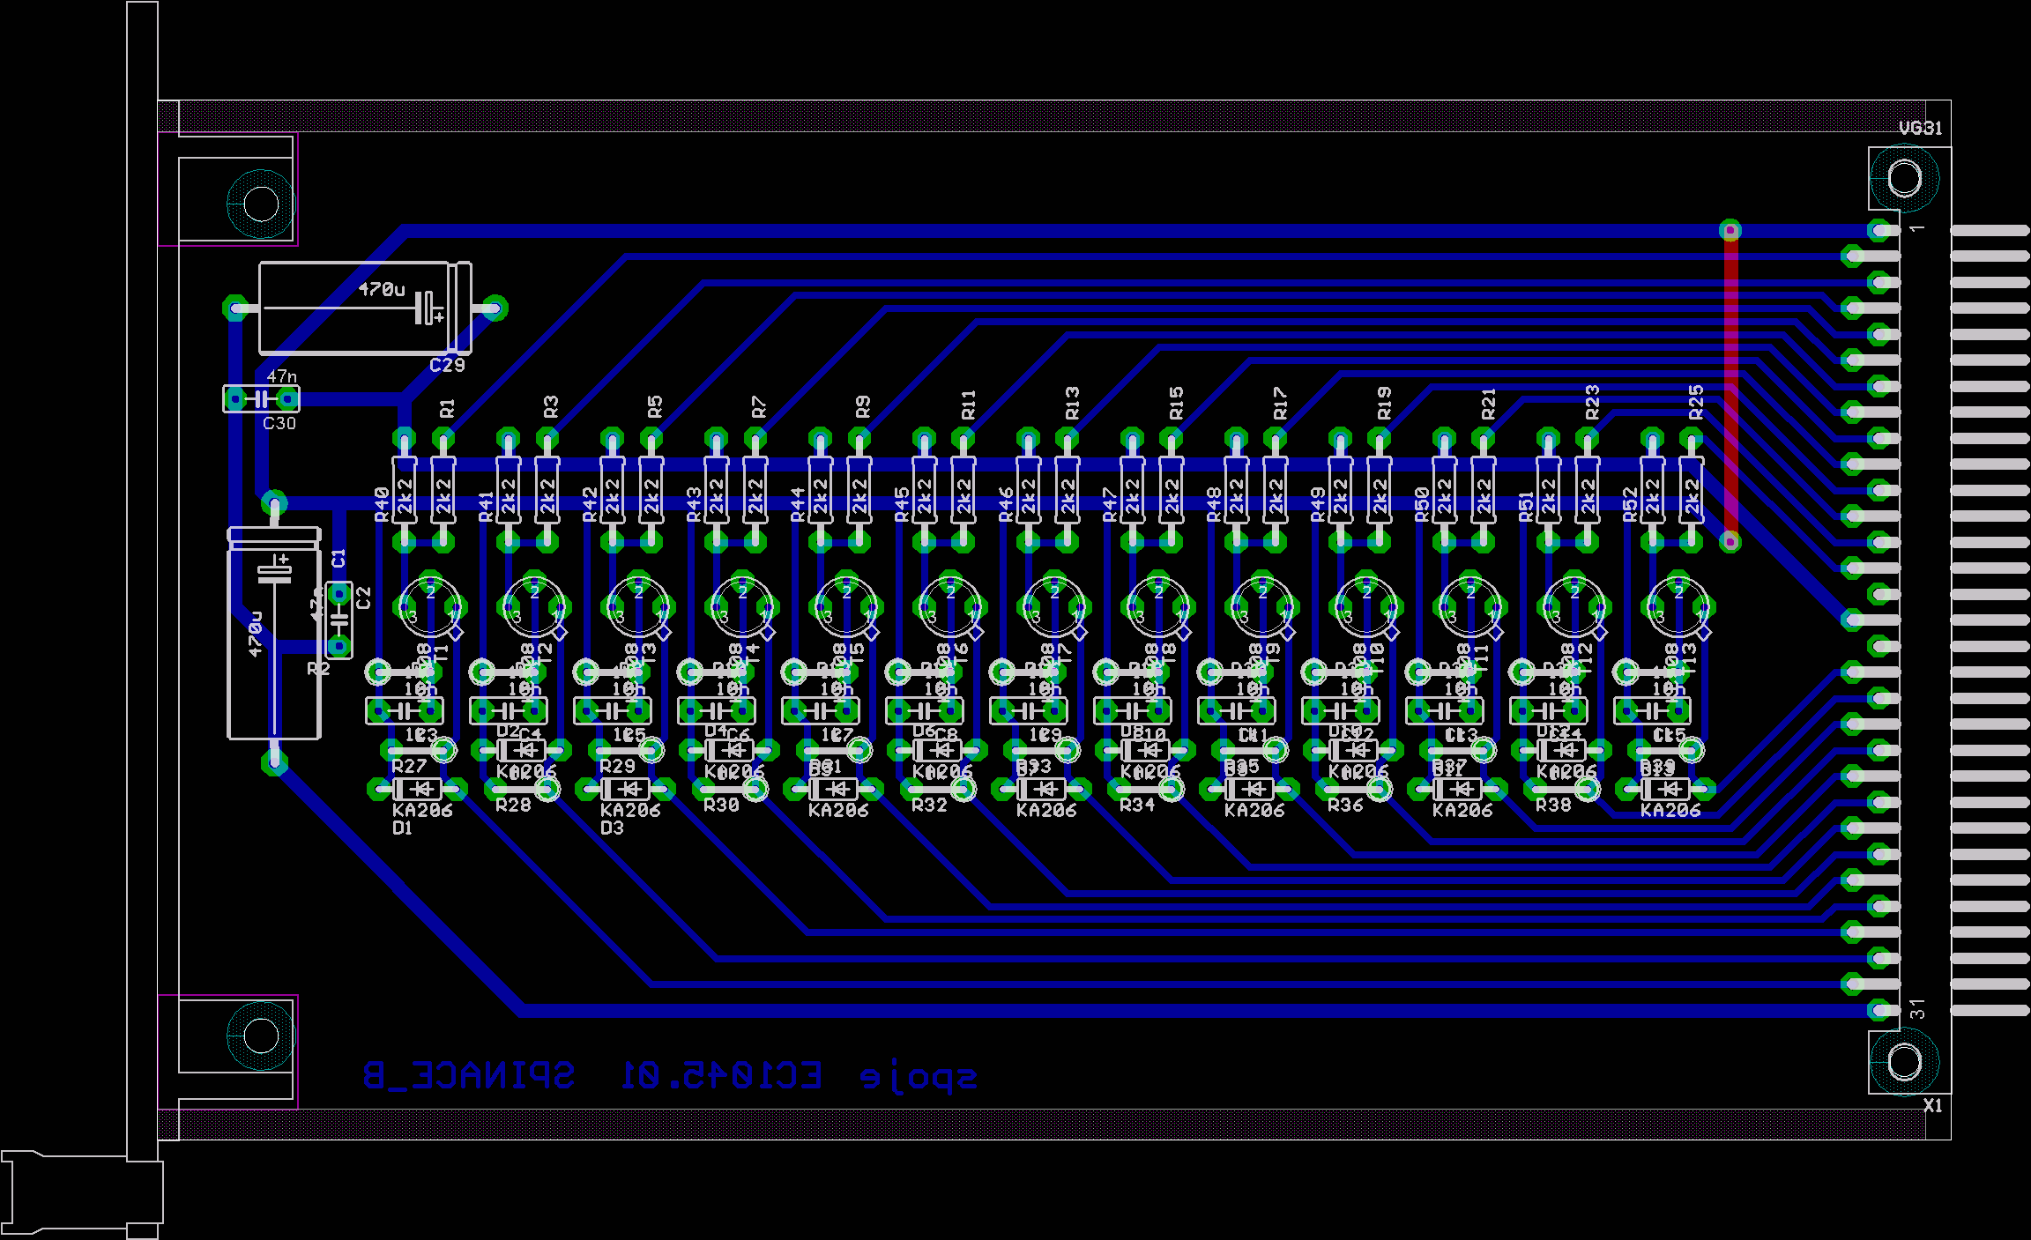Click the mirrored 'spoje' text label

click(919, 1078)
